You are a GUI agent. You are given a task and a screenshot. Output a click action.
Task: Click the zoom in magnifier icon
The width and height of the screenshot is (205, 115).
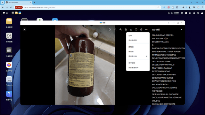[120, 30]
